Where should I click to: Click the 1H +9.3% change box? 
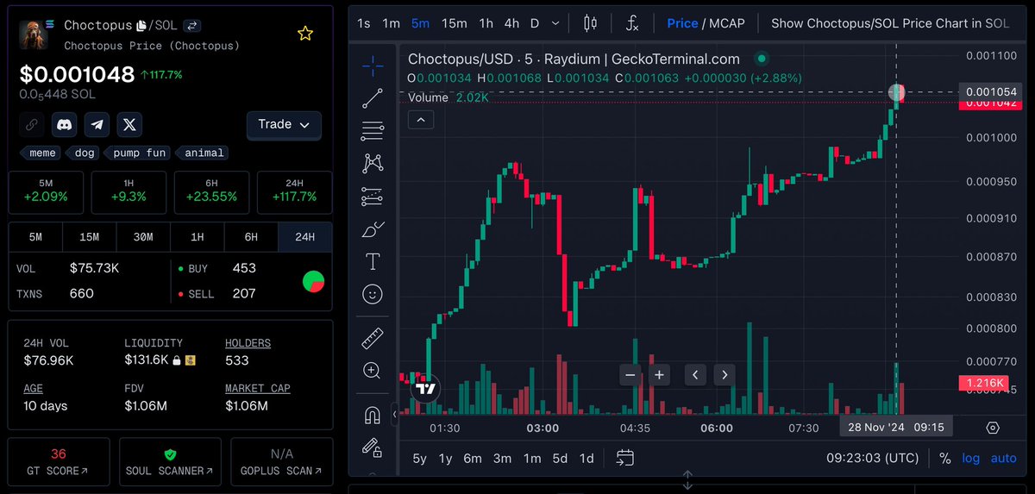pos(129,192)
